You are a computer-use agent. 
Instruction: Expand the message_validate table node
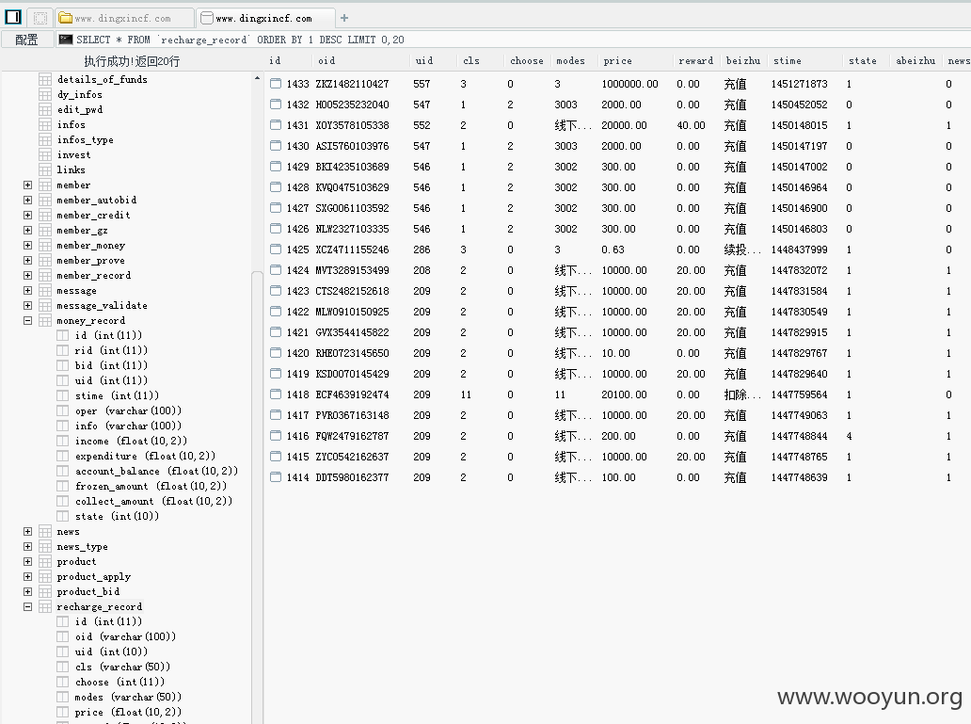pos(28,305)
